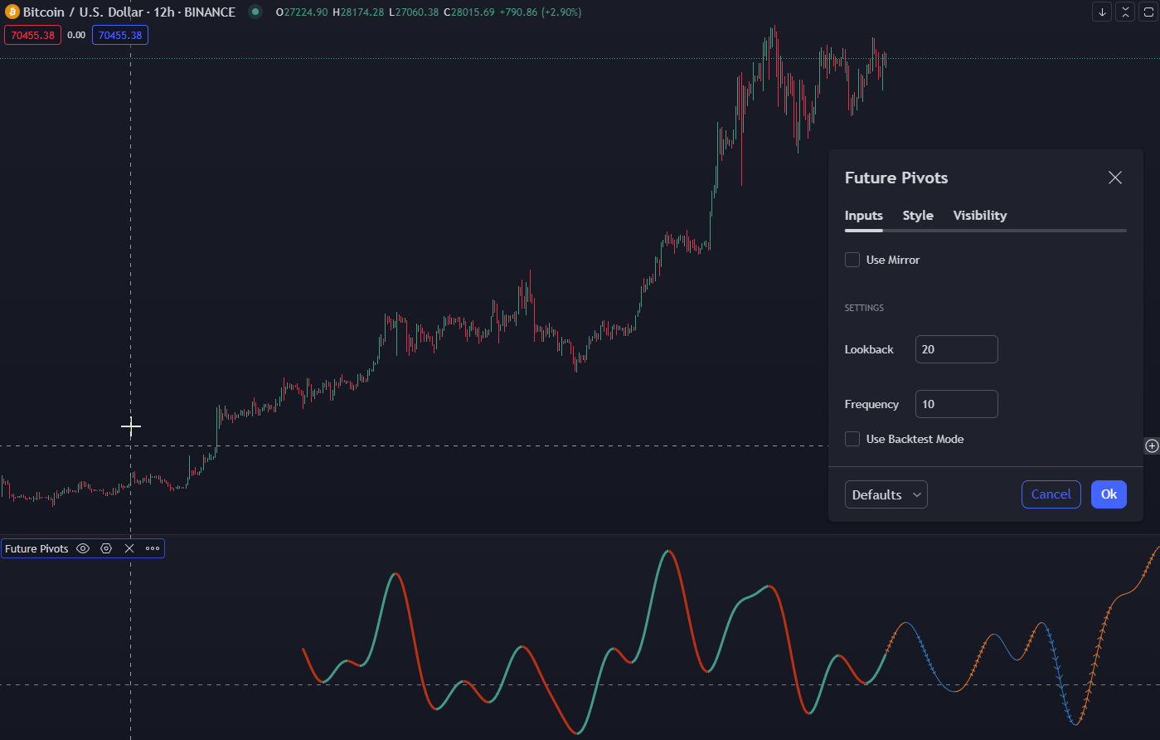Enable Use Backtest Mode checkbox

pos(852,439)
